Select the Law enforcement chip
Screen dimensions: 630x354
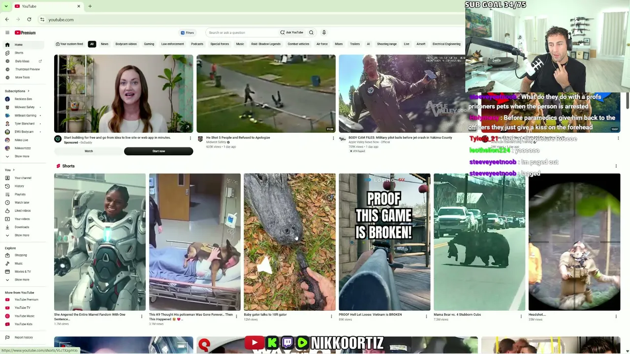pos(172,44)
